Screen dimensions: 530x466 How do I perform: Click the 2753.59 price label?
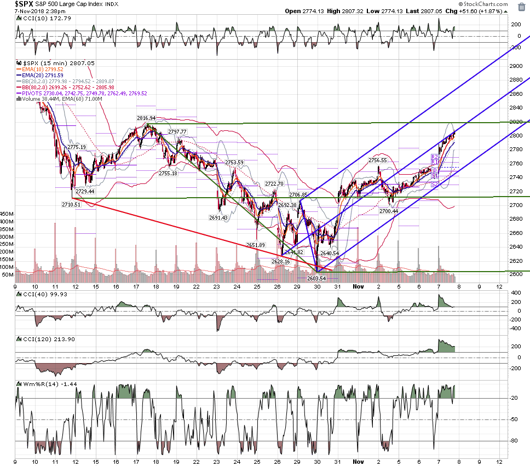pos(234,162)
